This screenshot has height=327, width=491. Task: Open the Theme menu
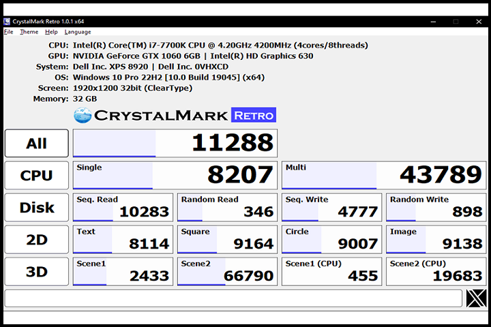[x=29, y=32]
